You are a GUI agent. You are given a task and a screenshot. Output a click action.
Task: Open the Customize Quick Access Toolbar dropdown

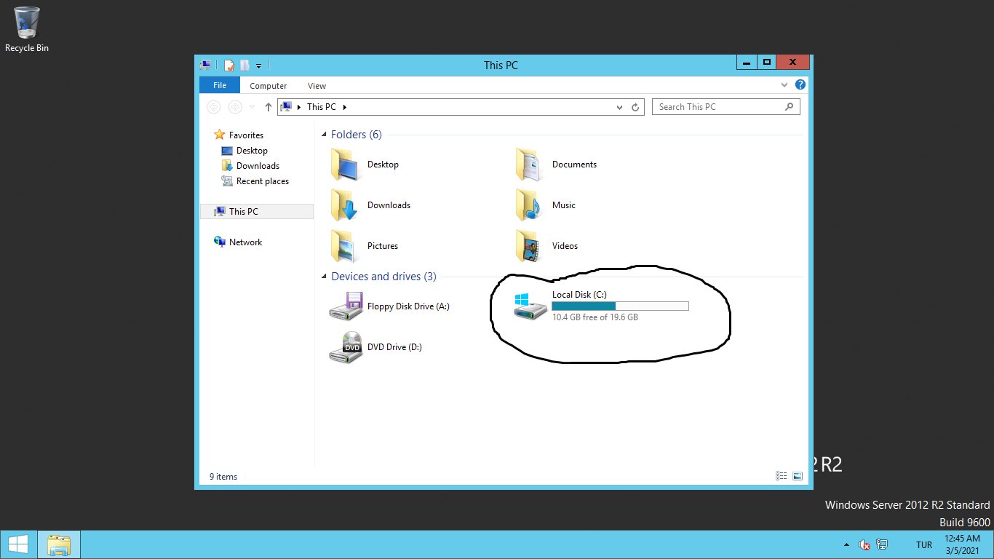pyautogui.click(x=258, y=66)
